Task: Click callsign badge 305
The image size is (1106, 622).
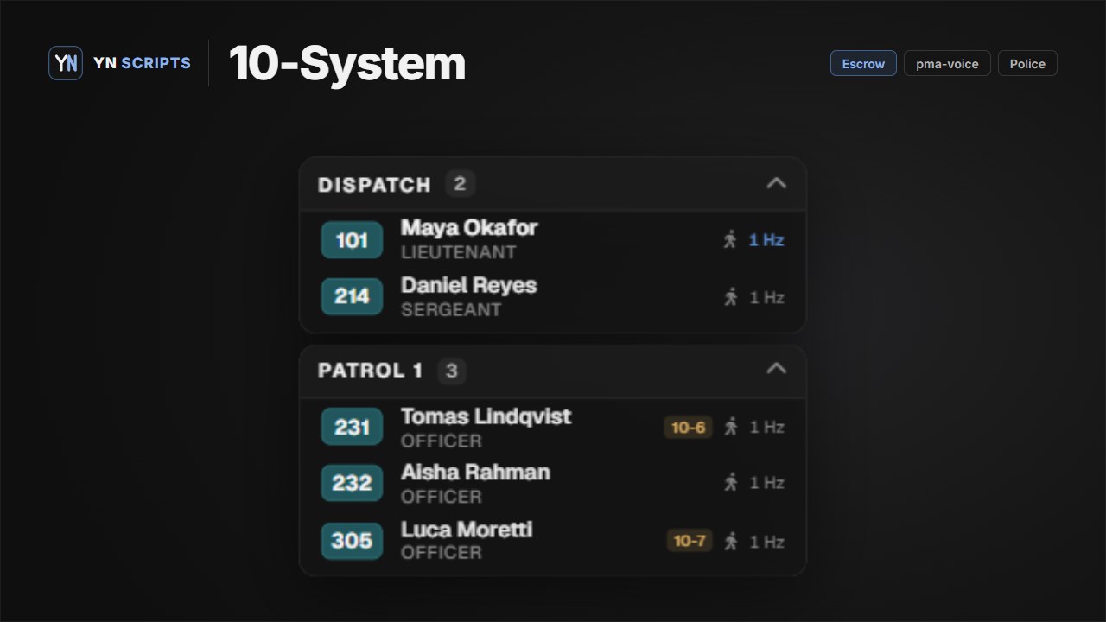Action: (x=352, y=541)
